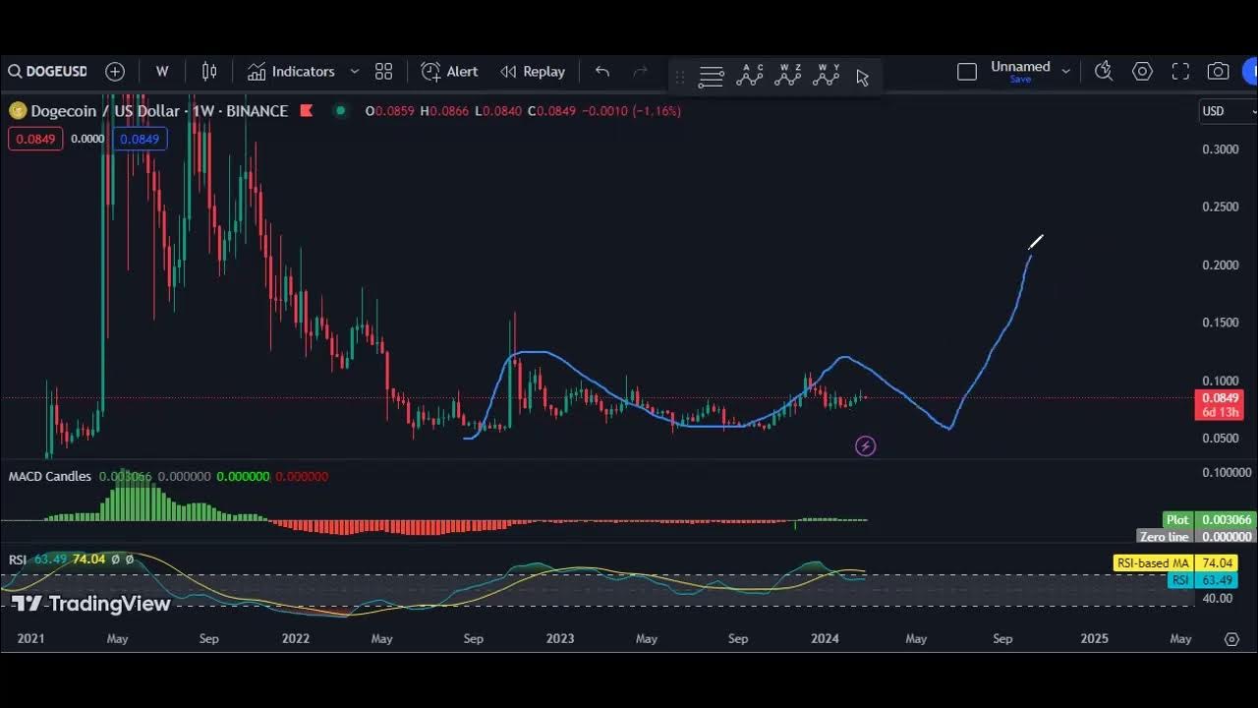This screenshot has width=1258, height=708.
Task: Expand the chevron next to Indicators
Action: pos(355,72)
